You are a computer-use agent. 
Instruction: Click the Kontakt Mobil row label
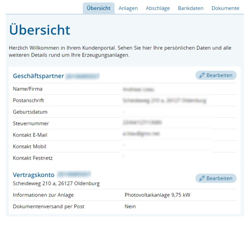pyautogui.click(x=29, y=147)
